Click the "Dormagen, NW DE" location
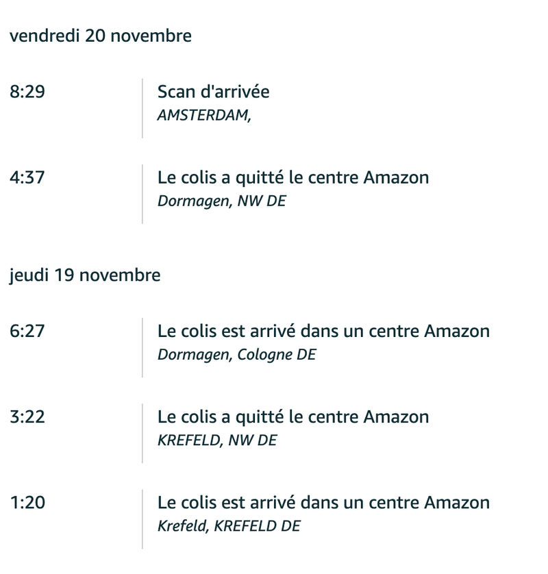 pyautogui.click(x=221, y=201)
